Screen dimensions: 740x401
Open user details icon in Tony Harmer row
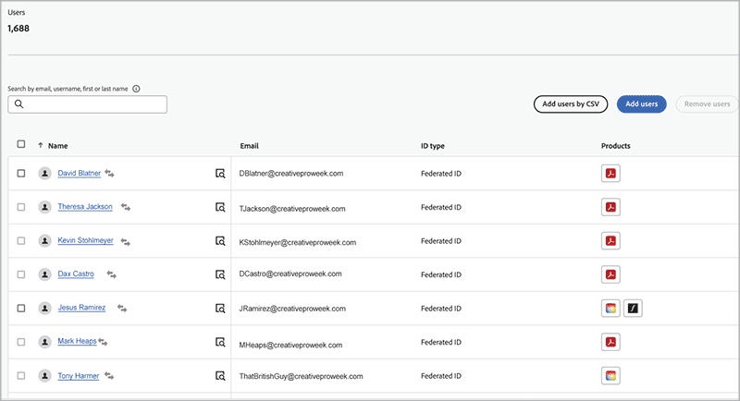click(220, 375)
